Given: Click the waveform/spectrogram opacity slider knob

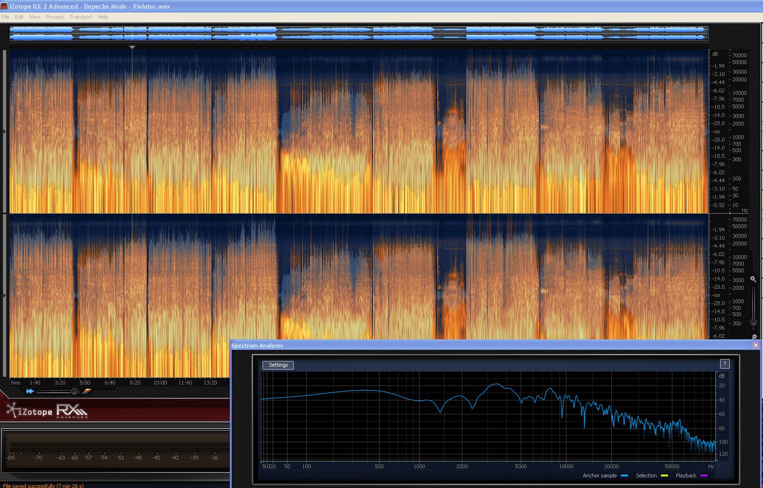Looking at the screenshot, I should pyautogui.click(x=74, y=391).
